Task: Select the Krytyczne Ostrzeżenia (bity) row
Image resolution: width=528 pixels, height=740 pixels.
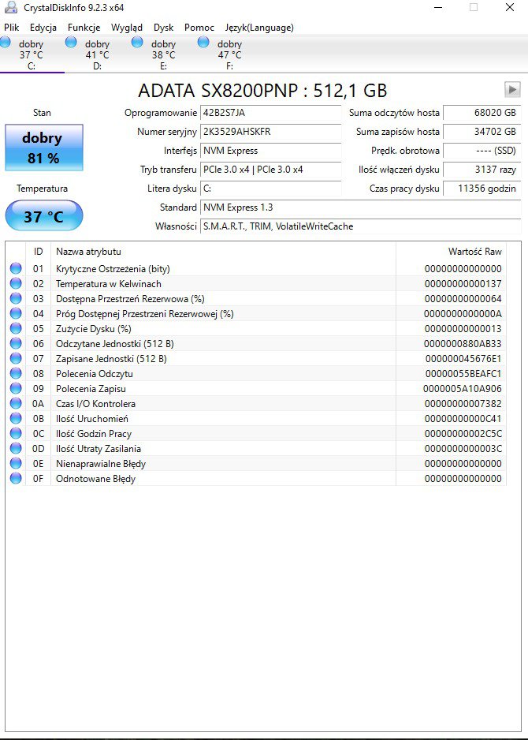Action: tap(256, 268)
